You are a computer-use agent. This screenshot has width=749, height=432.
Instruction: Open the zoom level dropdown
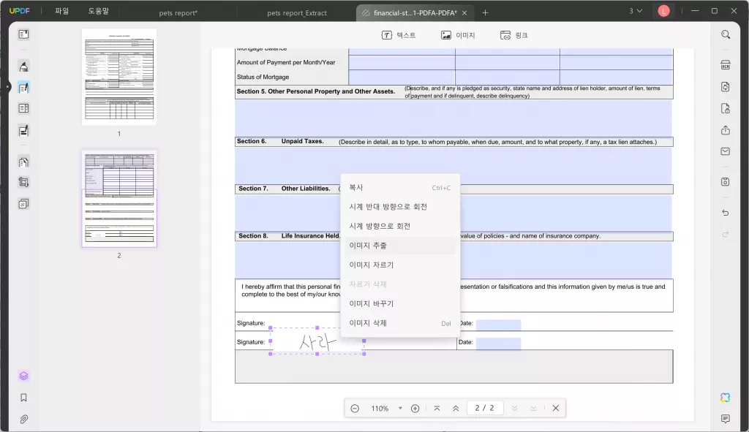point(400,409)
